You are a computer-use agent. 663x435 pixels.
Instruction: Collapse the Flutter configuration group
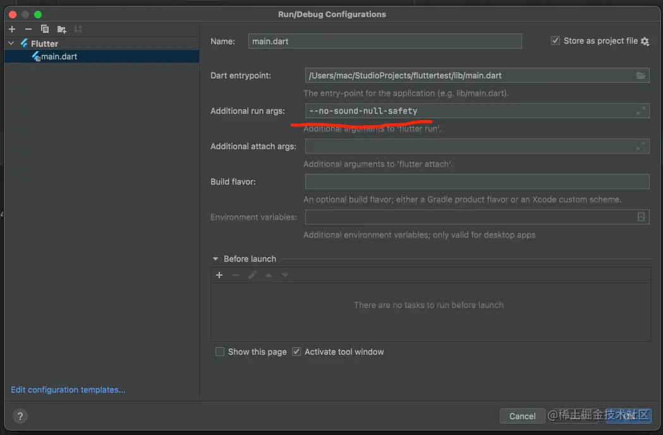(x=11, y=44)
